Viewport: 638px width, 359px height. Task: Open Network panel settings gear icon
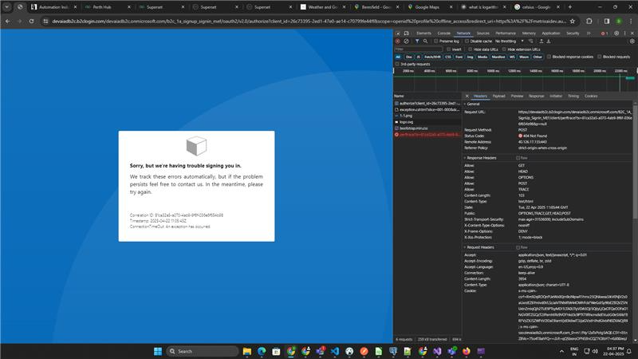coord(632,41)
